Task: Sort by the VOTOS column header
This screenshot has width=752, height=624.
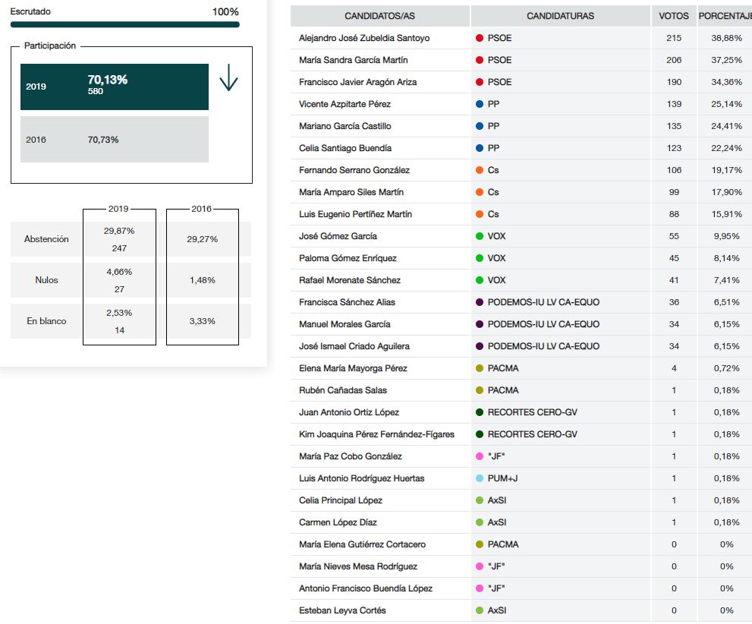Action: click(x=673, y=16)
